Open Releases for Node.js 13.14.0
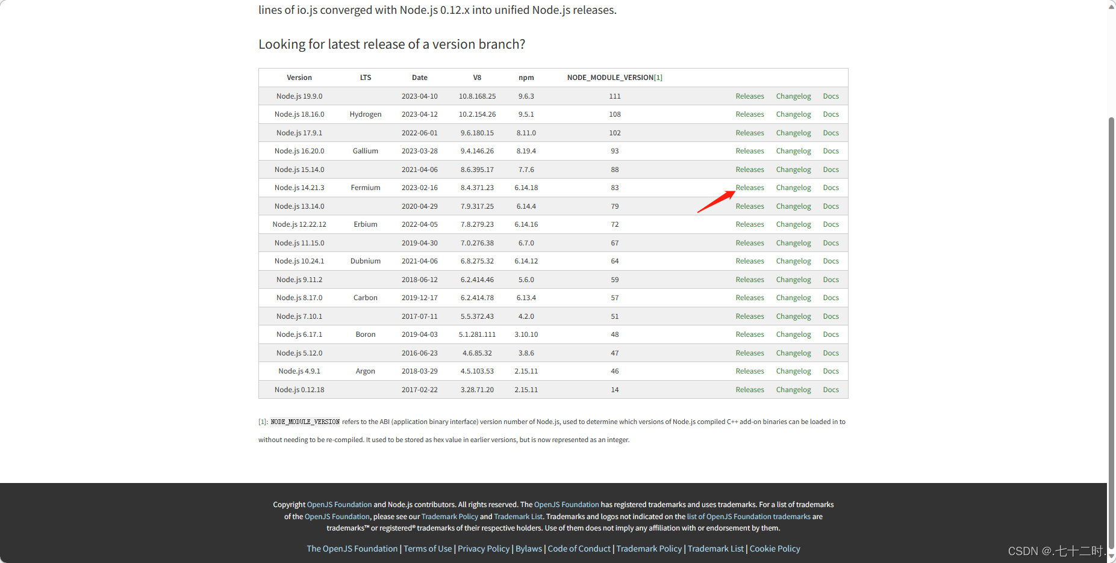1116x563 pixels. coord(749,206)
